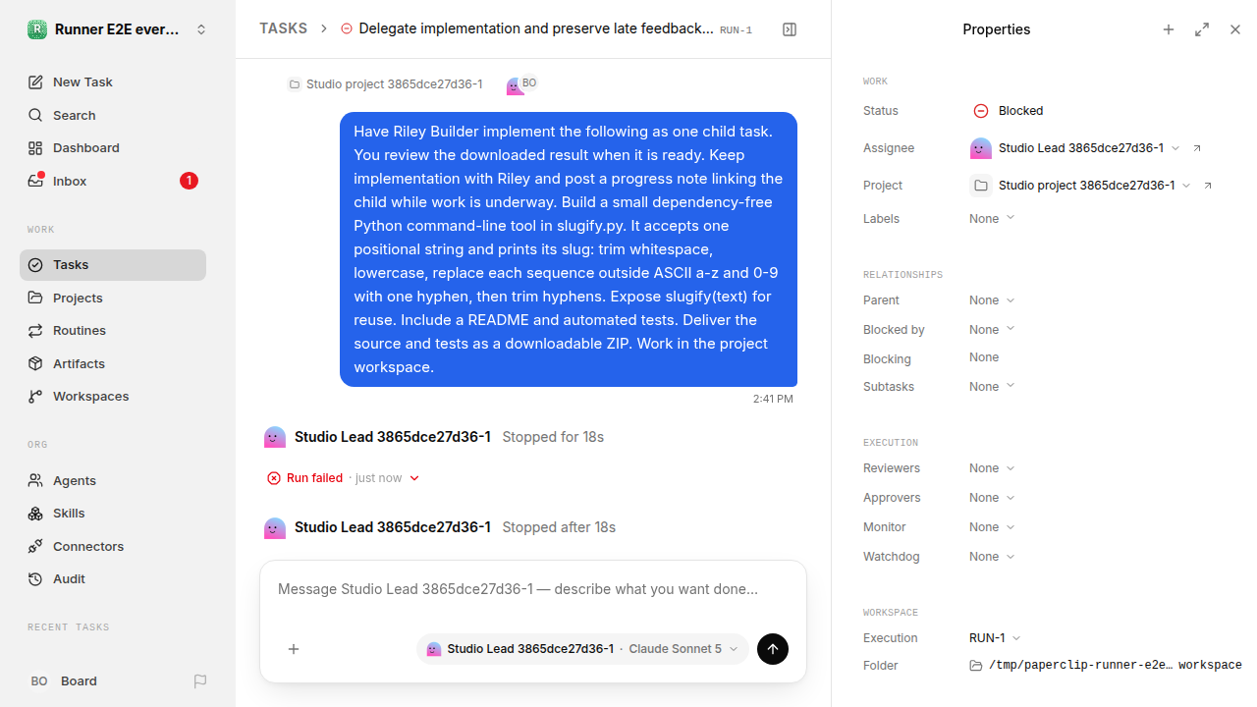
Task: Click the Routines loop icon
Action: pos(35,331)
